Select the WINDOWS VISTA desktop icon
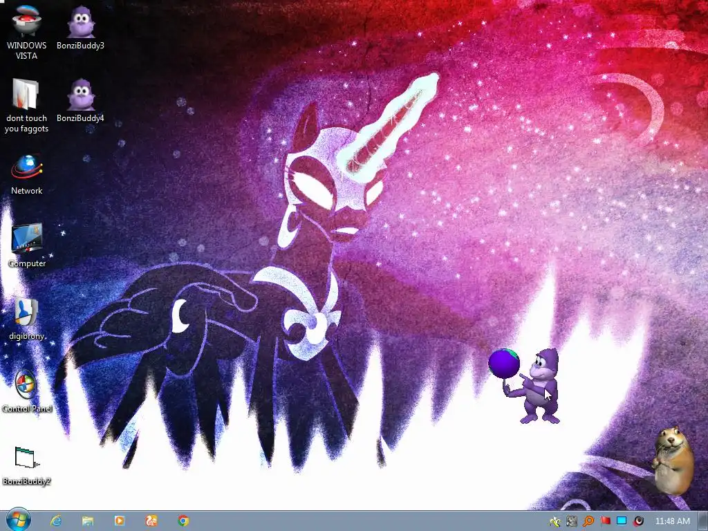This screenshot has width=708, height=531. [26, 32]
